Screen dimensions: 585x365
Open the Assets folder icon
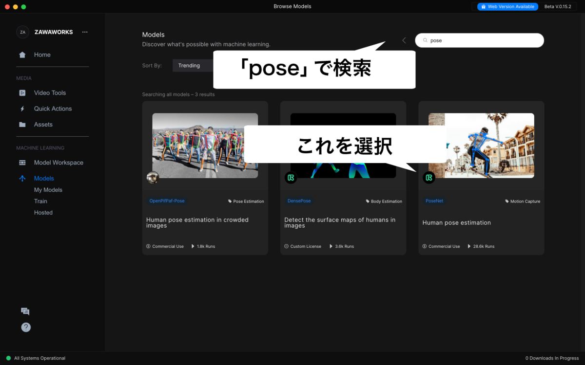click(22, 124)
